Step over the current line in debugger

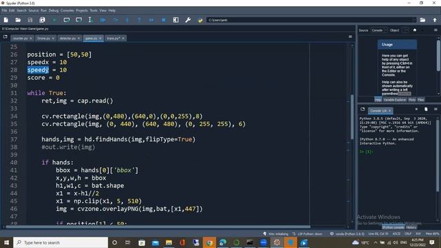pyautogui.click(x=115, y=20)
